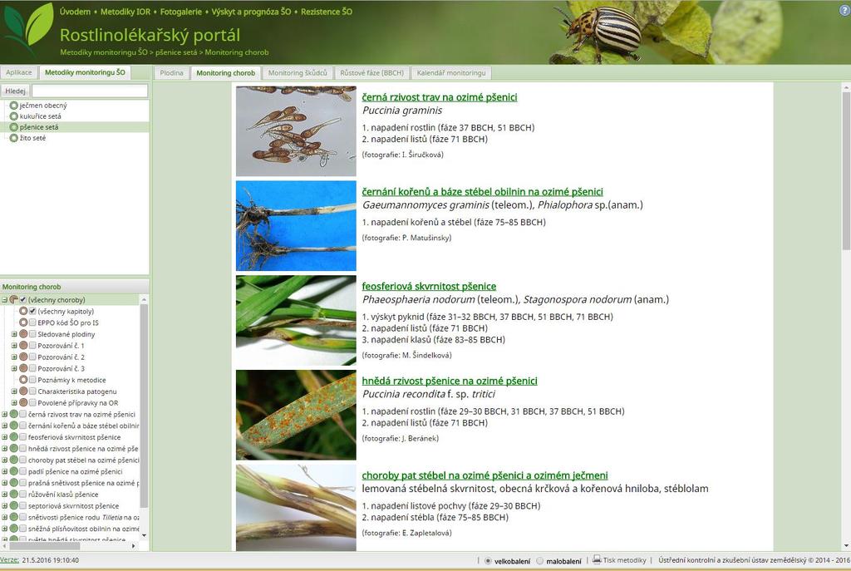Click the Hledej search button
The height and width of the screenshot is (571, 851).
tap(15, 91)
